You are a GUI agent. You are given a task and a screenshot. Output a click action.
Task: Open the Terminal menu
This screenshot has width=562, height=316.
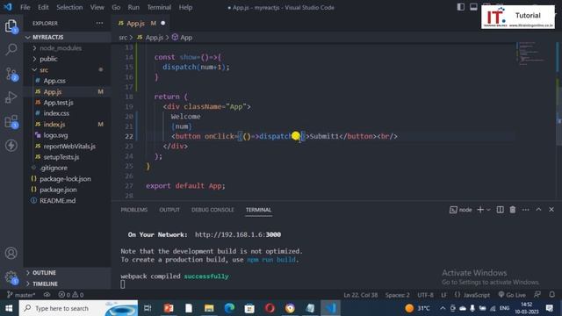(x=159, y=7)
